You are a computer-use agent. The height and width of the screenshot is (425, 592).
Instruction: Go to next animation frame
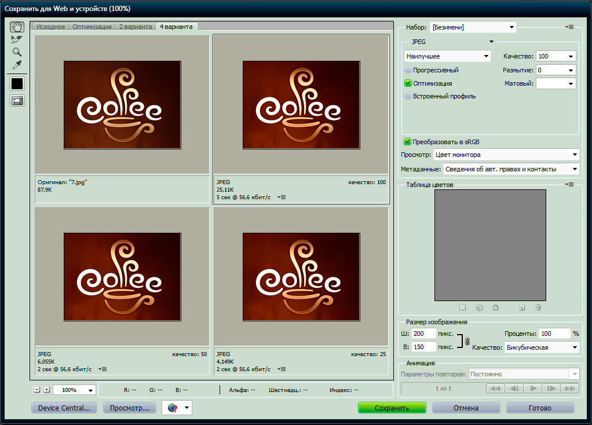tap(551, 389)
